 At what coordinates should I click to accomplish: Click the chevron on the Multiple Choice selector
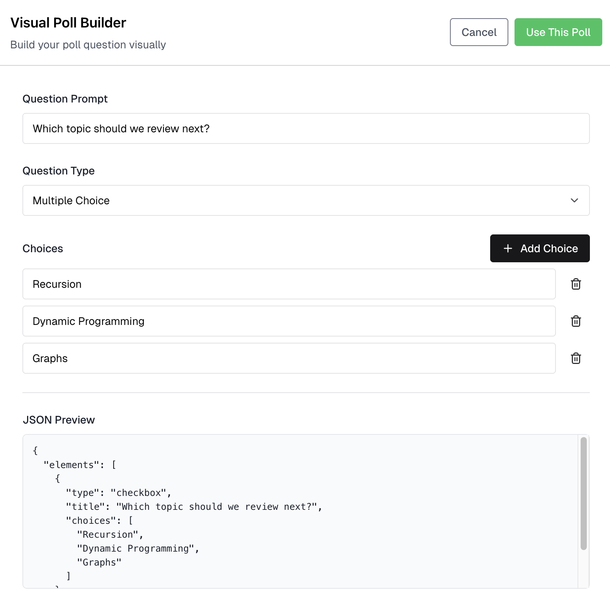click(574, 200)
